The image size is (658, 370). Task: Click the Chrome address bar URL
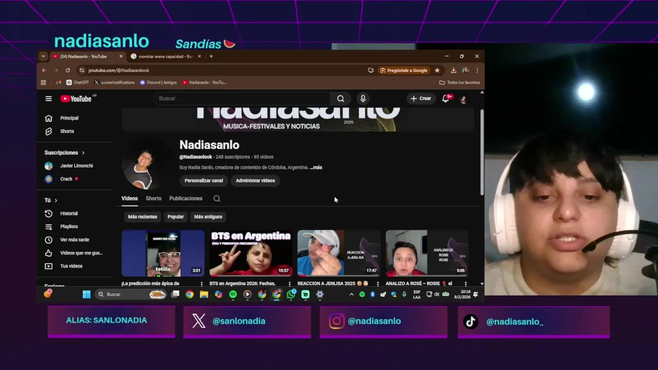point(118,70)
